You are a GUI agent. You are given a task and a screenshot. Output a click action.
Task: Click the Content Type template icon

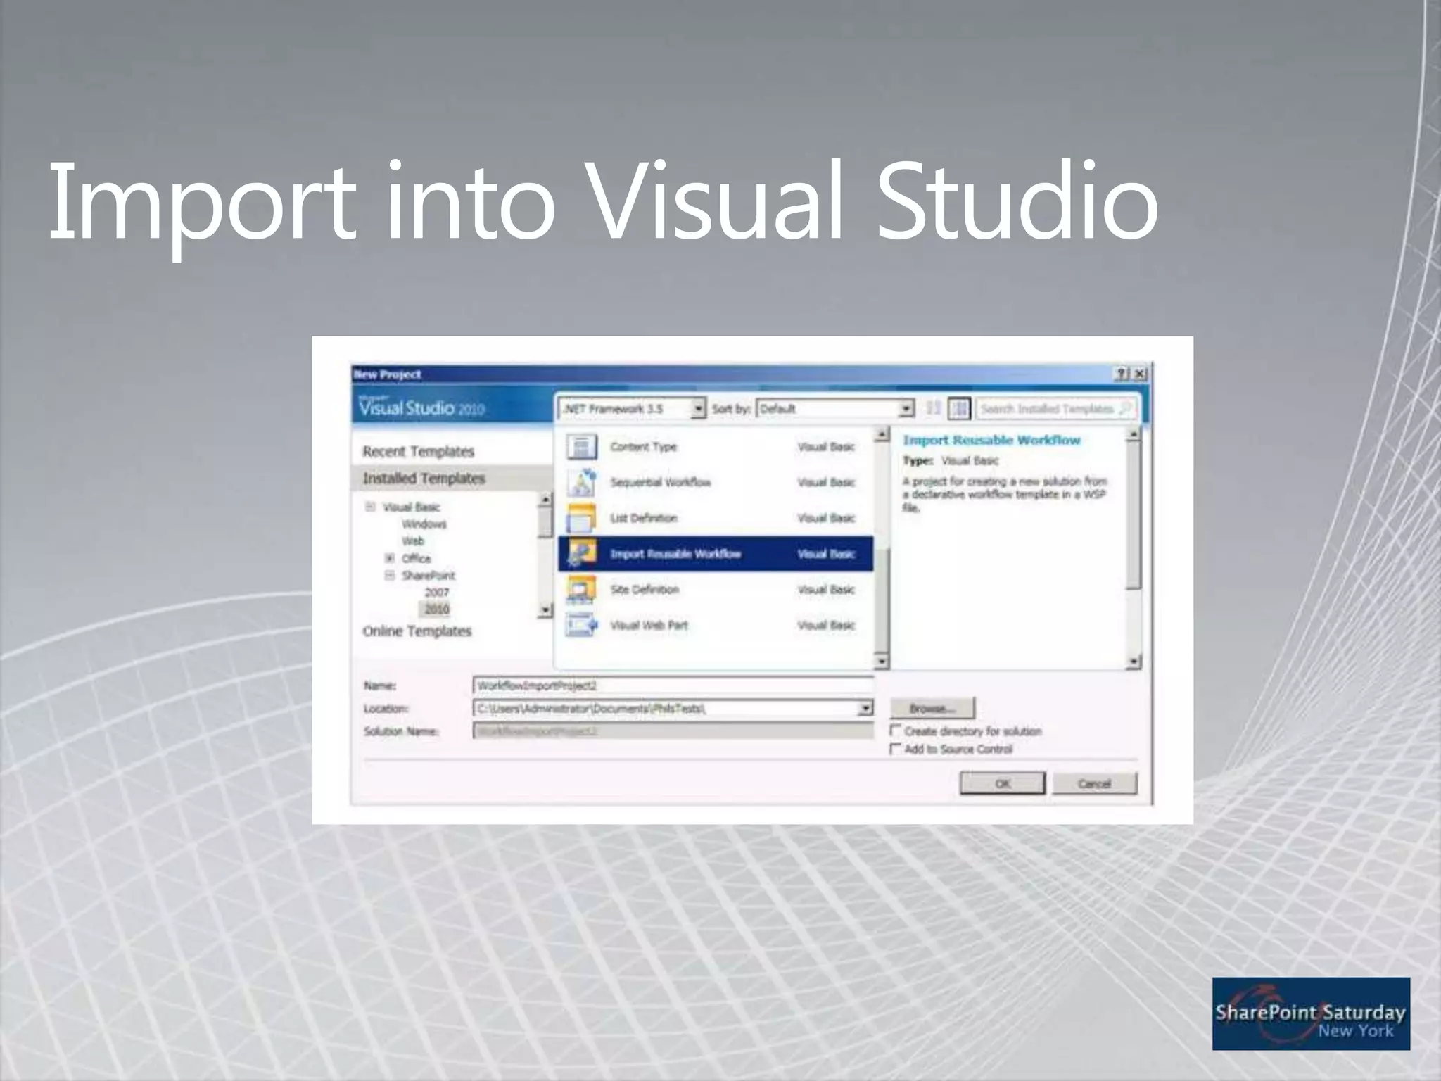(x=582, y=447)
